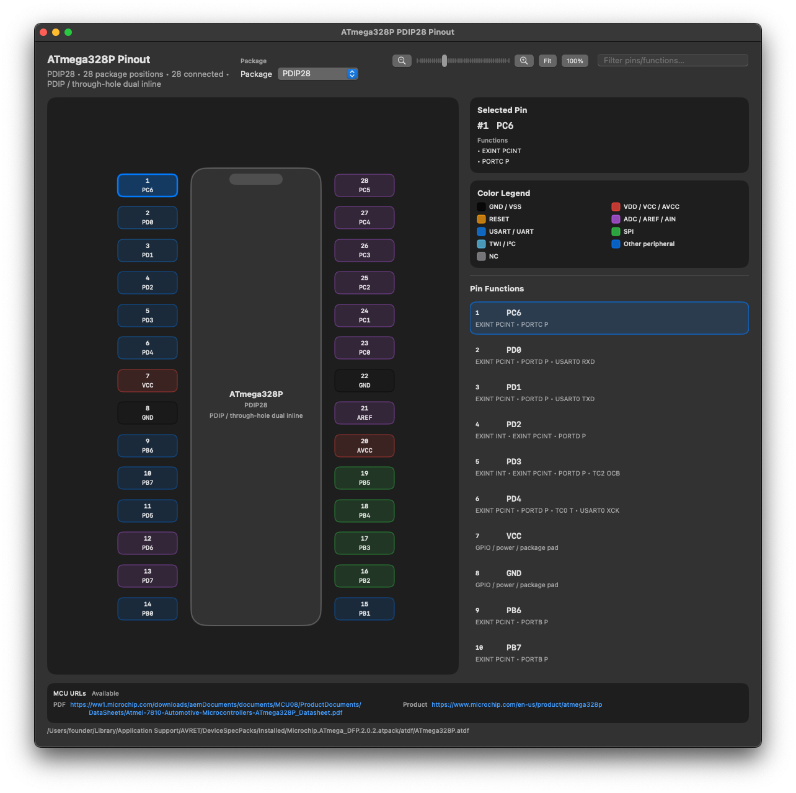Select PD1 row in Pin Functions list
The width and height of the screenshot is (796, 793).
pos(609,392)
